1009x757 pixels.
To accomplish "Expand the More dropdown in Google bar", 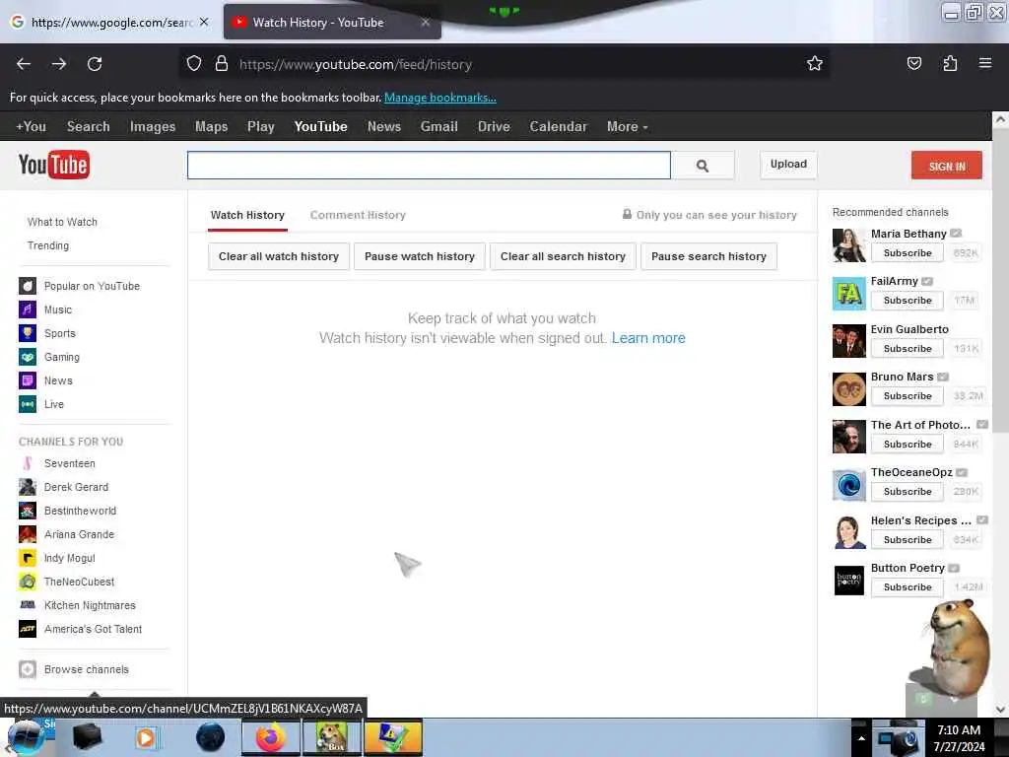I will [x=627, y=127].
